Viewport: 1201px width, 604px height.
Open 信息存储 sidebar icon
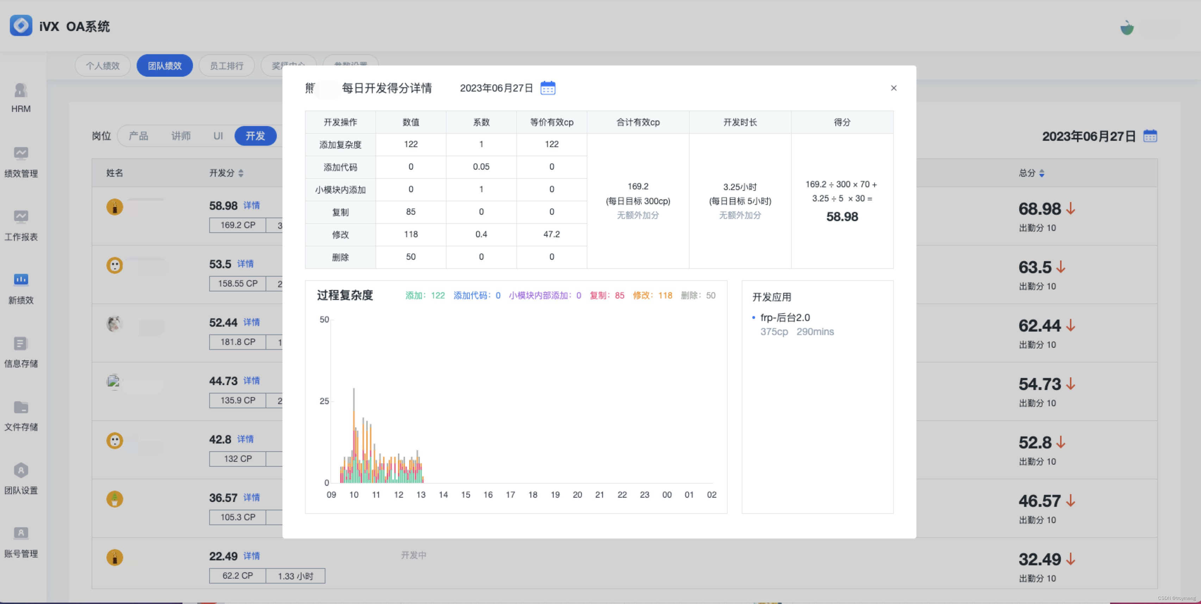20,344
